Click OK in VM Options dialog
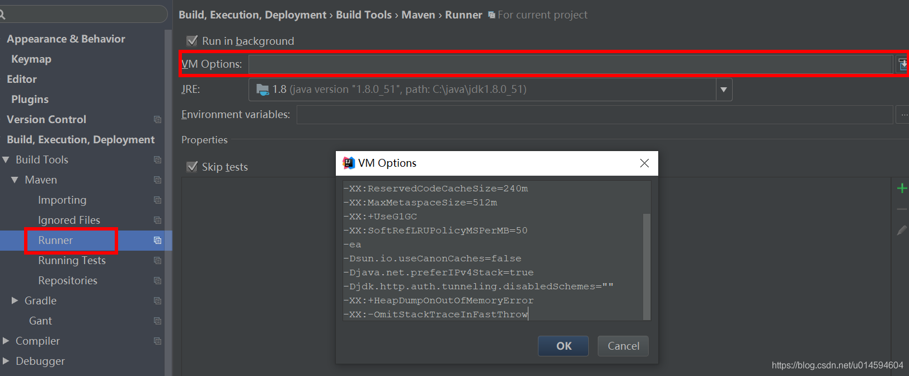This screenshot has width=909, height=376. tap(563, 346)
